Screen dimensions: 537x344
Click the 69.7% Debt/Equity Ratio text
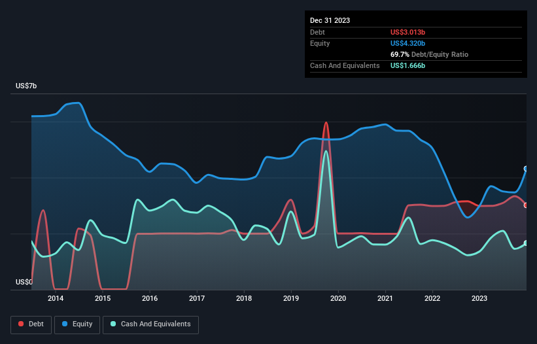429,54
